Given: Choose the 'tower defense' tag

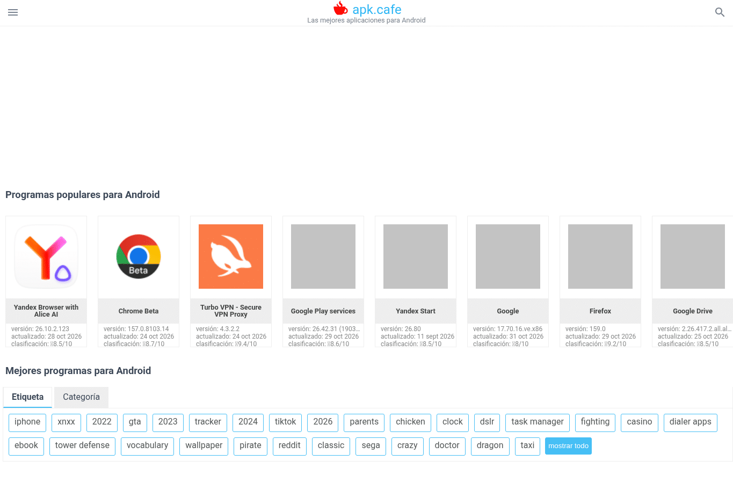Looking at the screenshot, I should [82, 446].
